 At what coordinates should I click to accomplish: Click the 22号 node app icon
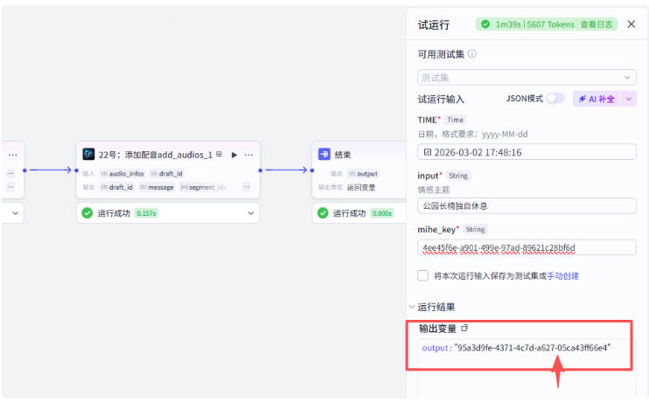[88, 155]
